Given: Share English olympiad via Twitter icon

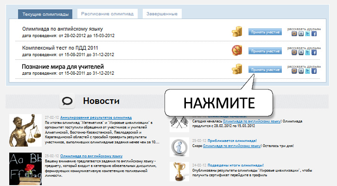Looking at the screenshot, I should click(307, 34).
